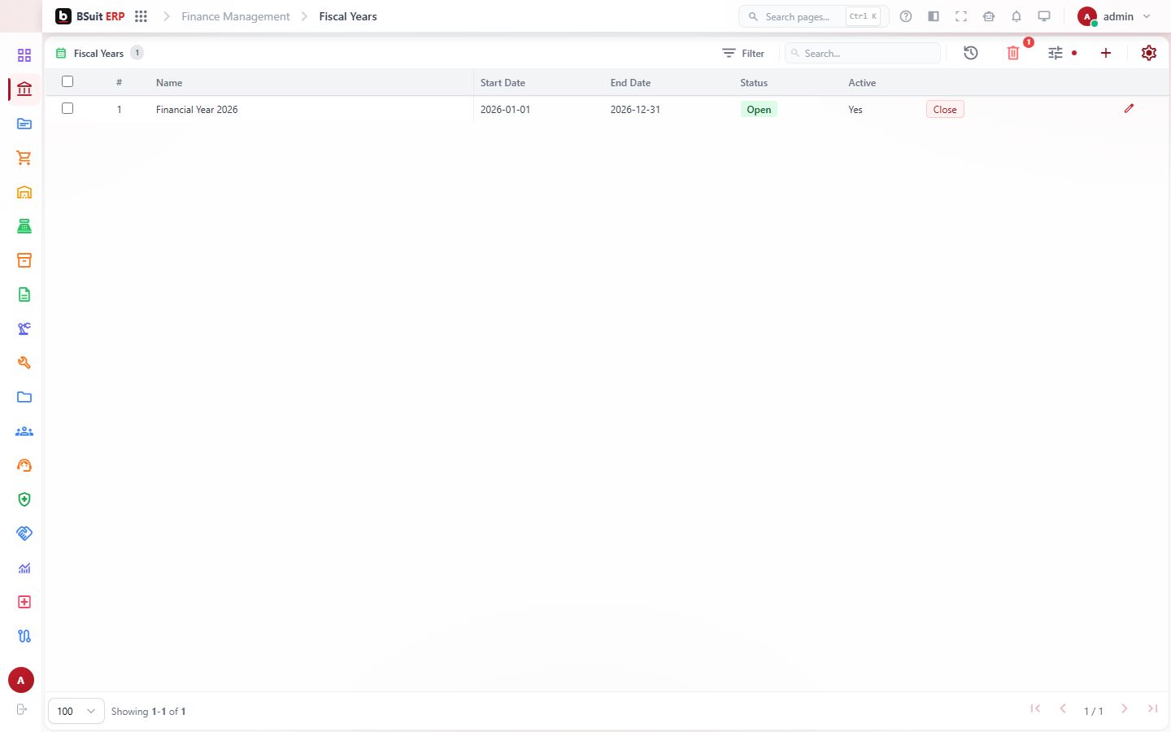Tick the select-all checkbox in table header

pos(67,81)
